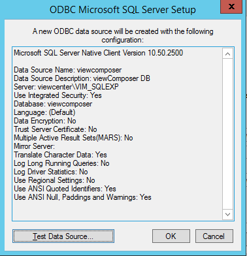The image size is (247, 256).
Task: Select the 'Translate Character Data: Yes' line
Action: point(60,155)
